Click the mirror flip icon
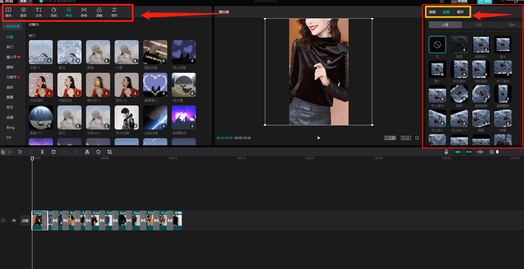The width and height of the screenshot is (524, 269). point(87,152)
